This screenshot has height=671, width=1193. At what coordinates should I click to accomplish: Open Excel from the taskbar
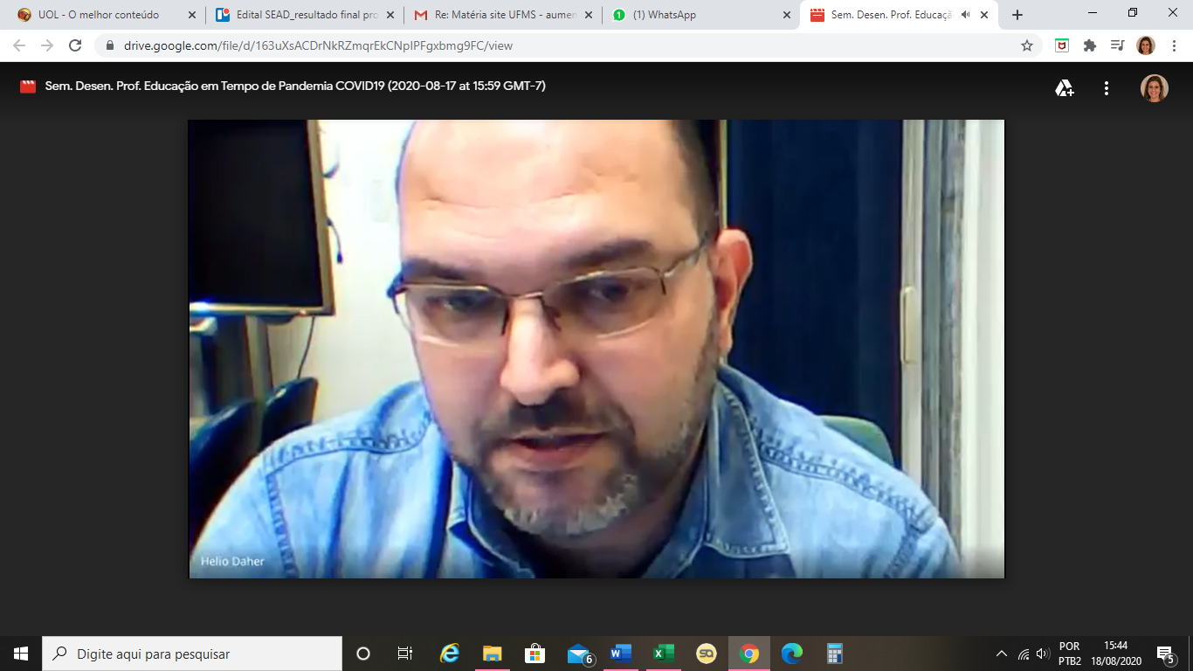click(664, 654)
